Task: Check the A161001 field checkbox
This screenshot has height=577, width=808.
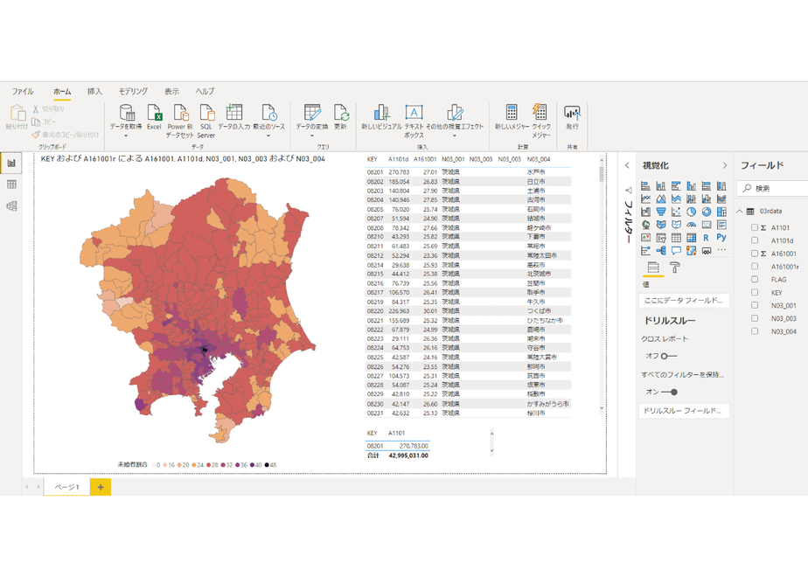Action: click(x=755, y=254)
